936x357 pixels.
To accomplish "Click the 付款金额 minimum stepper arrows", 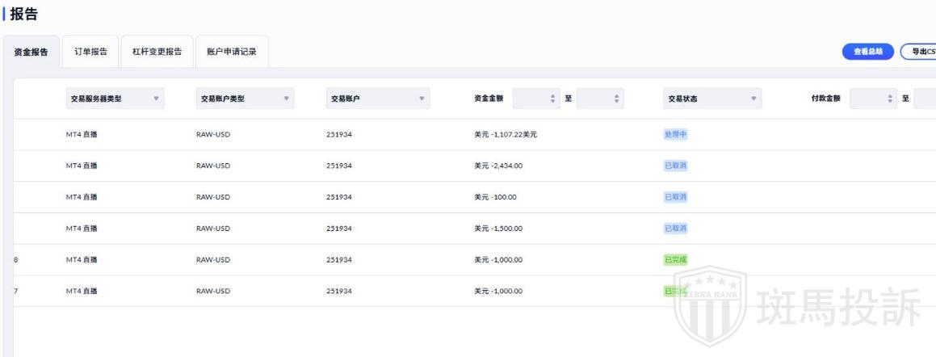I will pyautogui.click(x=889, y=99).
